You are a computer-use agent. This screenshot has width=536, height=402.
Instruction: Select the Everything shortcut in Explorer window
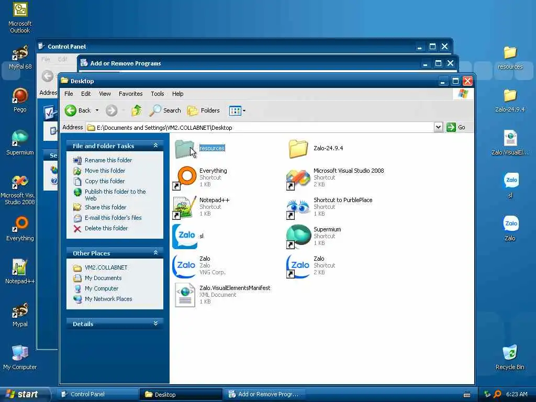[x=200, y=178]
